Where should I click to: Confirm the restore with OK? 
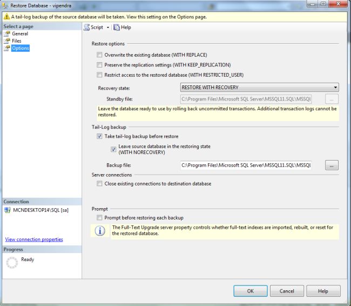click(x=250, y=291)
